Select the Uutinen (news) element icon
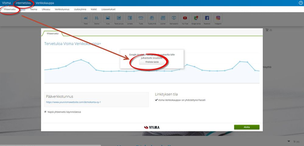 (163, 18)
